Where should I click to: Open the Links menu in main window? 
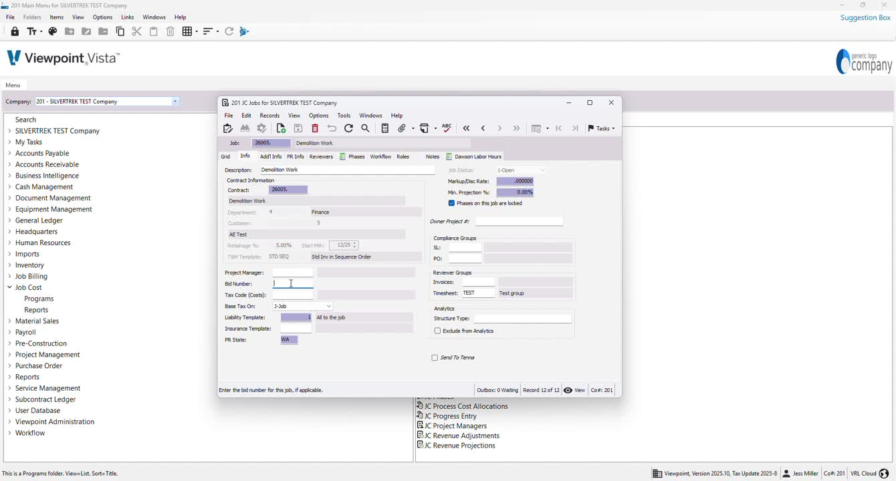point(128,17)
